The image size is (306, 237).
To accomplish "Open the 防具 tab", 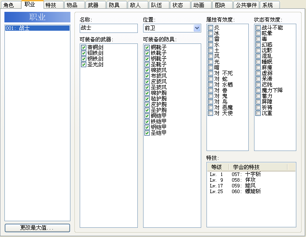I will click(117, 5).
